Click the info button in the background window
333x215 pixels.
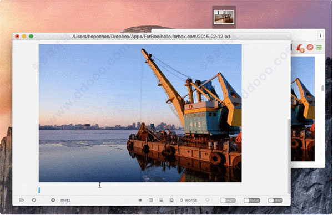click(x=320, y=35)
